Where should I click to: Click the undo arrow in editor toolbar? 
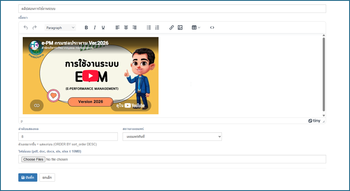point(26,28)
